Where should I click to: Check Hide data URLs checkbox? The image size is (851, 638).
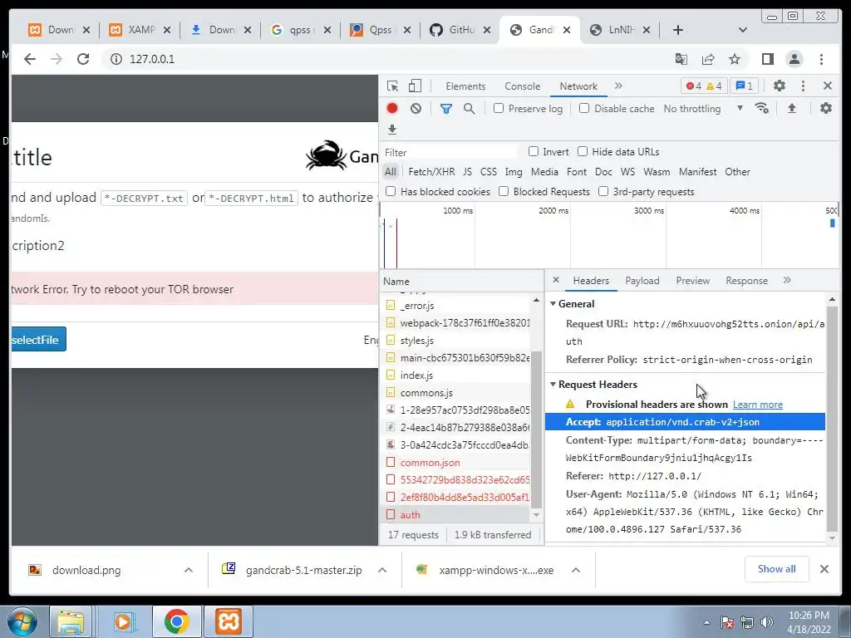tap(583, 151)
